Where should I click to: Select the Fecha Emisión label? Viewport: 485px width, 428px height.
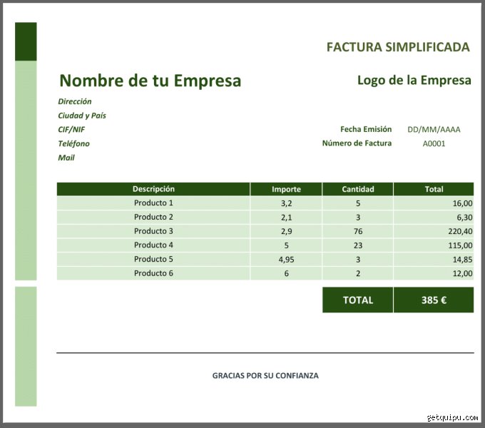tap(366, 129)
